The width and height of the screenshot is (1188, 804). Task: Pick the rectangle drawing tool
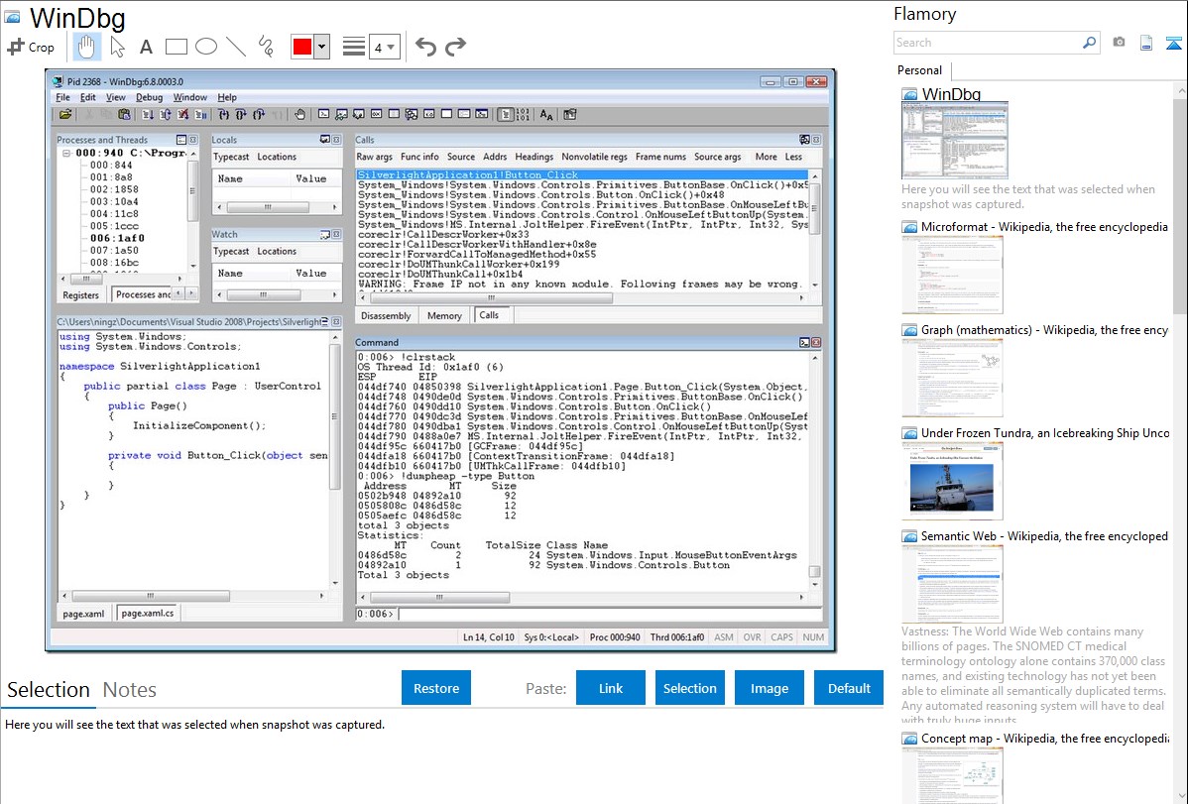coord(176,47)
